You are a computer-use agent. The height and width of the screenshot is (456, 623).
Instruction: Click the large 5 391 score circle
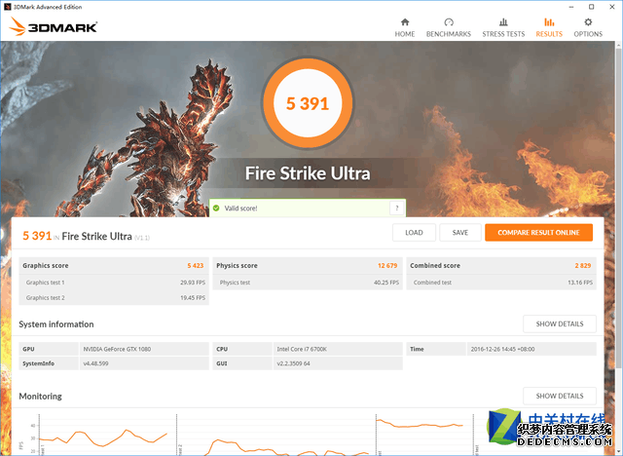308,103
